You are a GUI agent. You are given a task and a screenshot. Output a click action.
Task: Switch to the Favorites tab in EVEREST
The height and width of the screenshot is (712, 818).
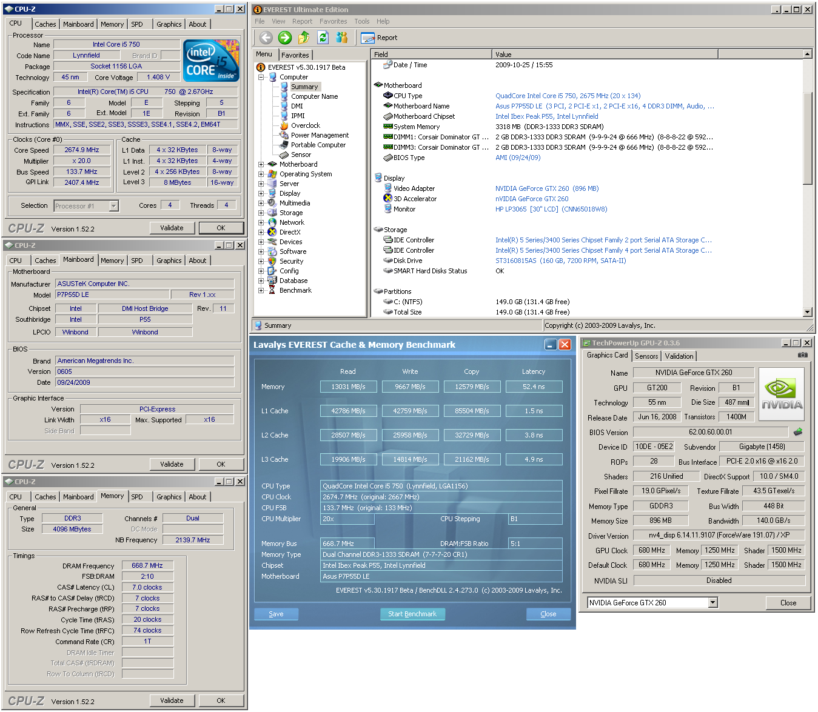(x=295, y=55)
